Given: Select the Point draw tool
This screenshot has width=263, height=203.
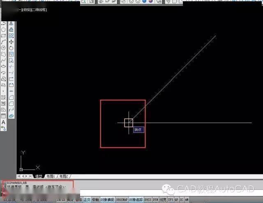Looking at the screenshot, I should tap(3, 91).
